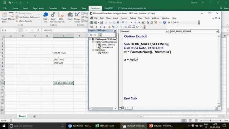This screenshot has height=129, width=229.
Task: Click zoom in plus in Excel status bar
Action: tap(220, 120)
